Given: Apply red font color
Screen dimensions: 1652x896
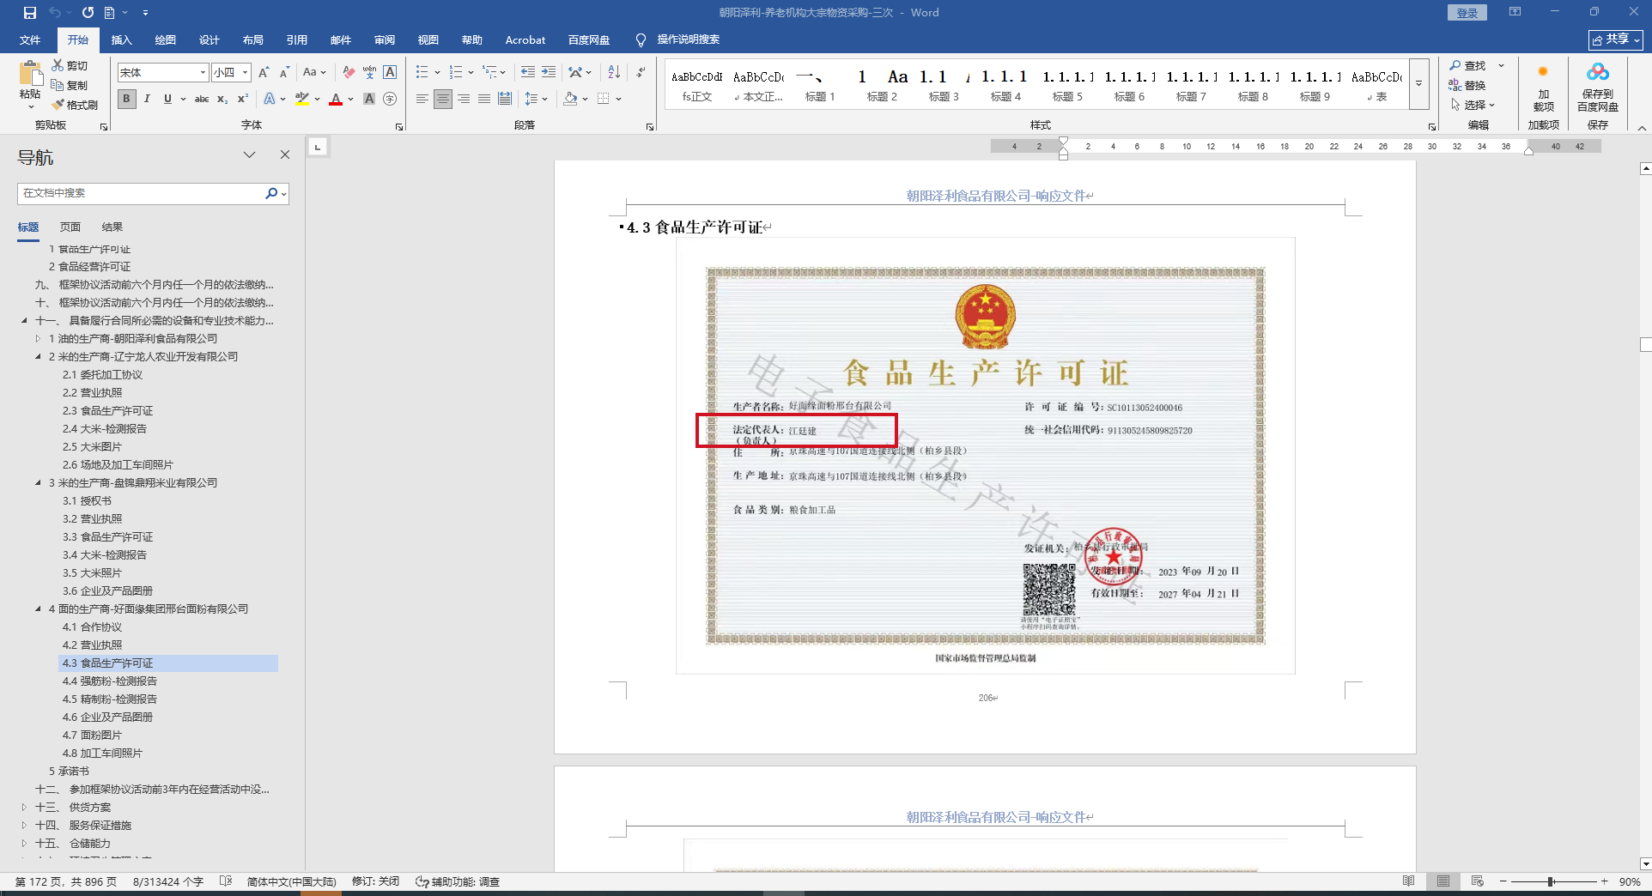Looking at the screenshot, I should click(x=336, y=99).
